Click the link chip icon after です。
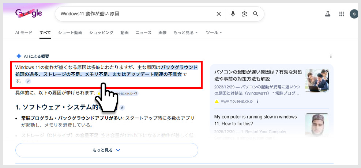The width and height of the screenshot is (361, 168). tap(28, 81)
